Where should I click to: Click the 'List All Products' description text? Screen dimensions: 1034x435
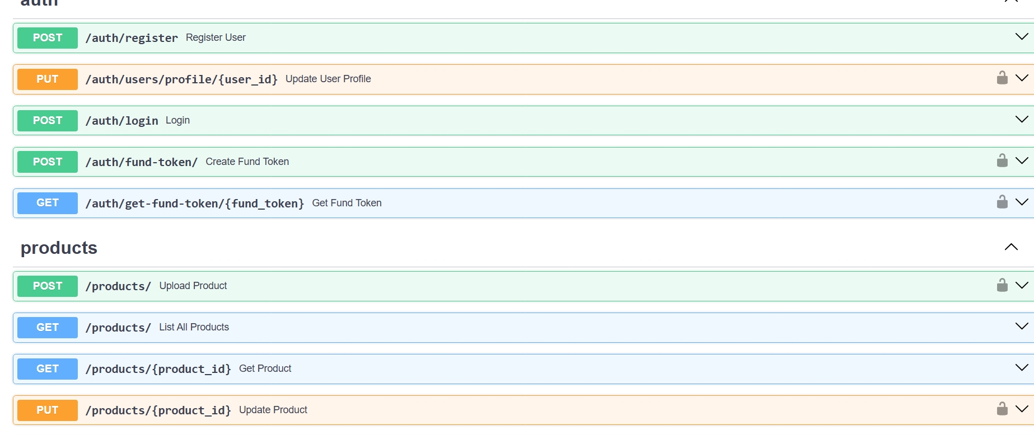[x=194, y=327]
